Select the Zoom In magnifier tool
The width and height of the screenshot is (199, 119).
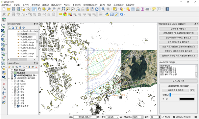point(49,9)
